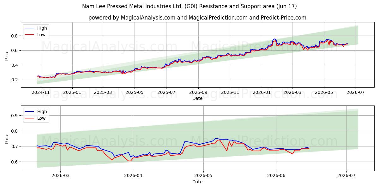
Task: Click the 'Date' x-axis label of top chart
Action: [x=197, y=99]
